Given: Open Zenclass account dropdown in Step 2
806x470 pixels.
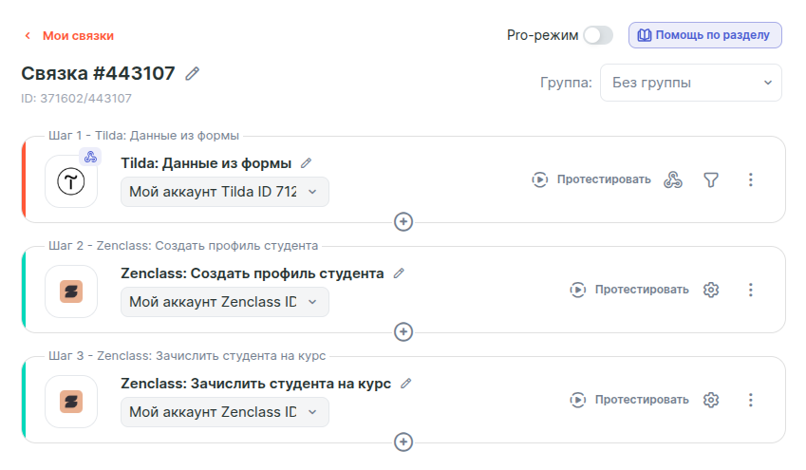Looking at the screenshot, I should (225, 302).
